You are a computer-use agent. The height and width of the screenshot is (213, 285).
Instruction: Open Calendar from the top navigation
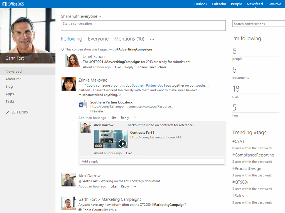tap(219, 4)
